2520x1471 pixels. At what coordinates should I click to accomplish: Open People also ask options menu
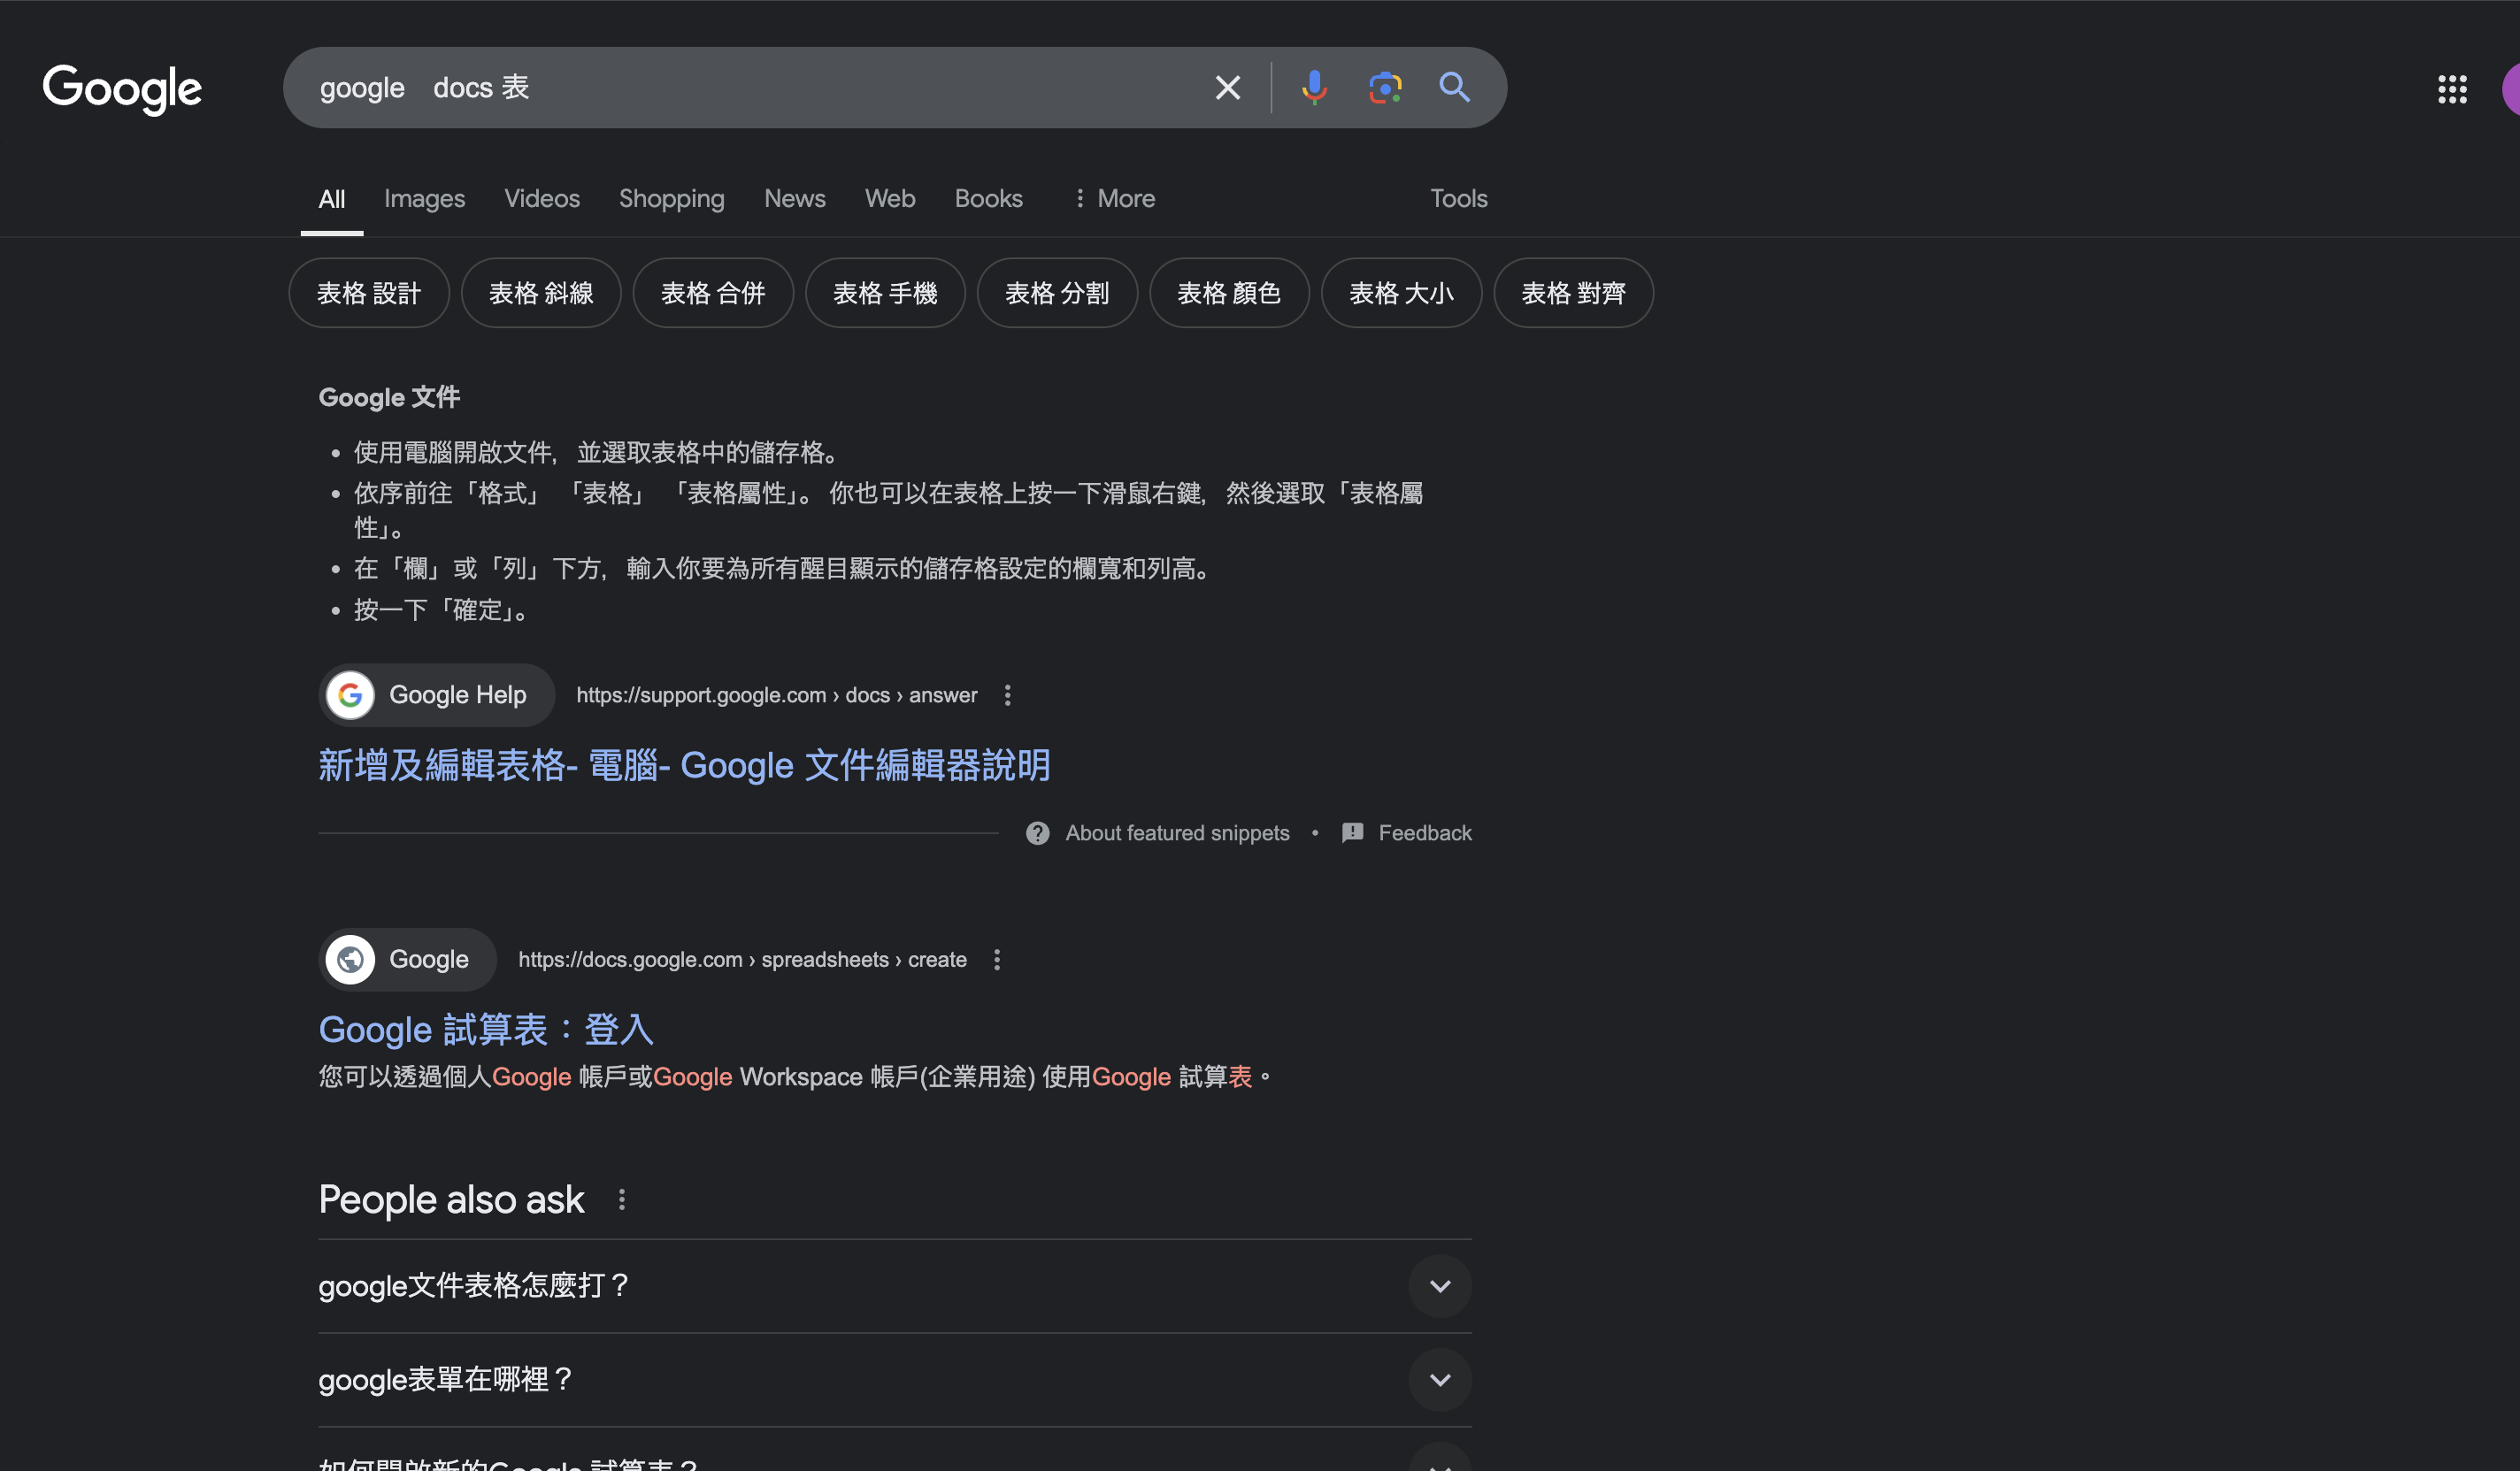point(621,1199)
